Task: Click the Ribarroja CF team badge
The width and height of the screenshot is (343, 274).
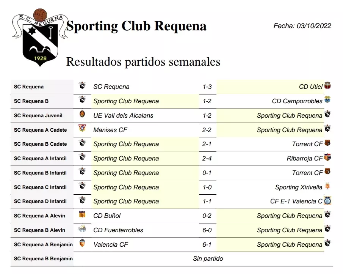Action: 327,157
